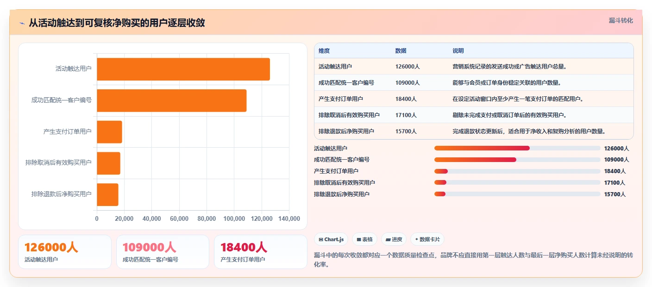Click the 17100人 cell in the table

pyautogui.click(x=406, y=115)
